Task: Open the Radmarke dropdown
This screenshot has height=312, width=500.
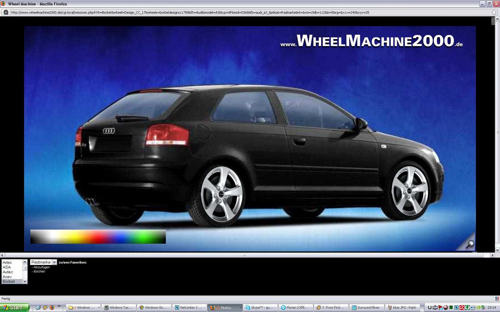Action: 43,262
